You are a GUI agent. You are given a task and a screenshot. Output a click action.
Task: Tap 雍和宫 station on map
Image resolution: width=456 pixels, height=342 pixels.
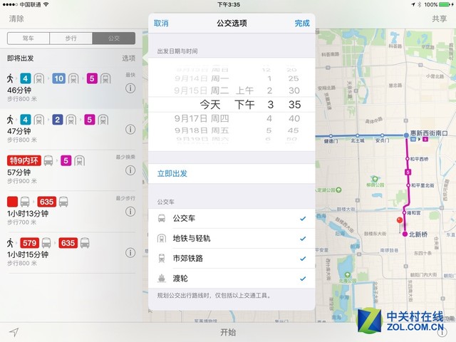pos(404,213)
